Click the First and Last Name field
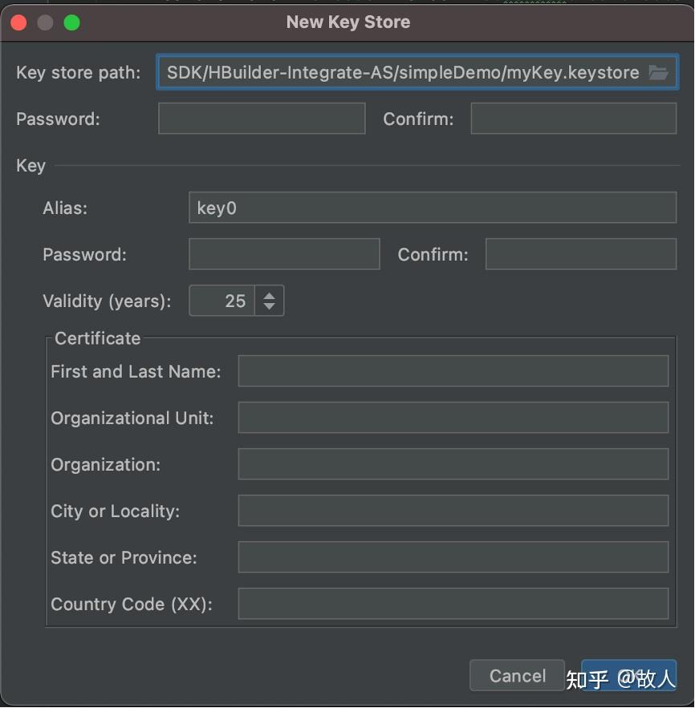 click(452, 370)
